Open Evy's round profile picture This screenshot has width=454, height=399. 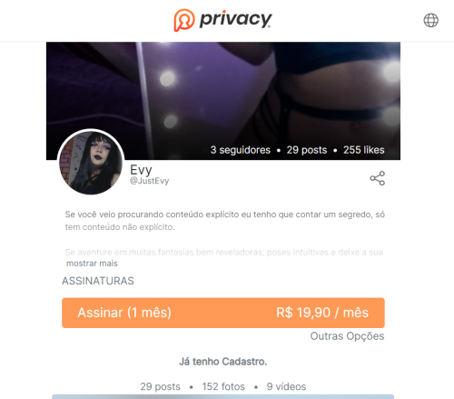(x=91, y=163)
